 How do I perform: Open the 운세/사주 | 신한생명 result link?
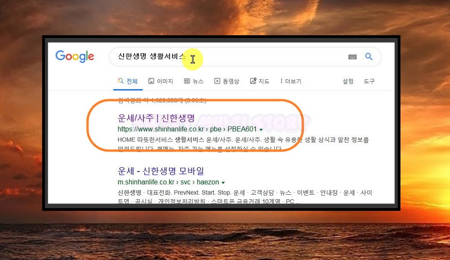(156, 118)
